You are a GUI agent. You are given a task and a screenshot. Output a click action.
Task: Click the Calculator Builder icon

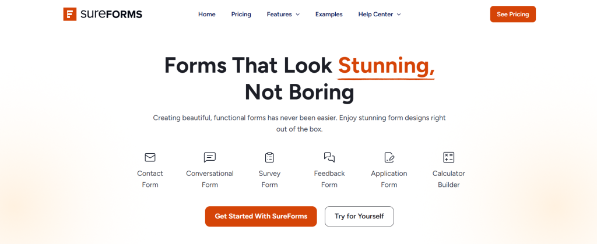(448, 157)
